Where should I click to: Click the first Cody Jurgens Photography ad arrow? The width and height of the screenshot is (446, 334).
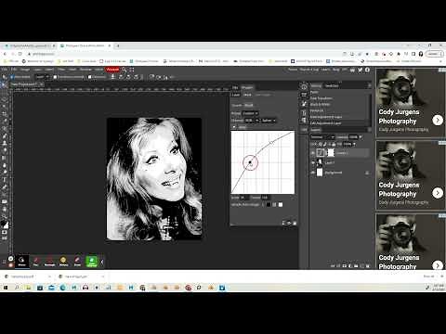[x=438, y=120]
